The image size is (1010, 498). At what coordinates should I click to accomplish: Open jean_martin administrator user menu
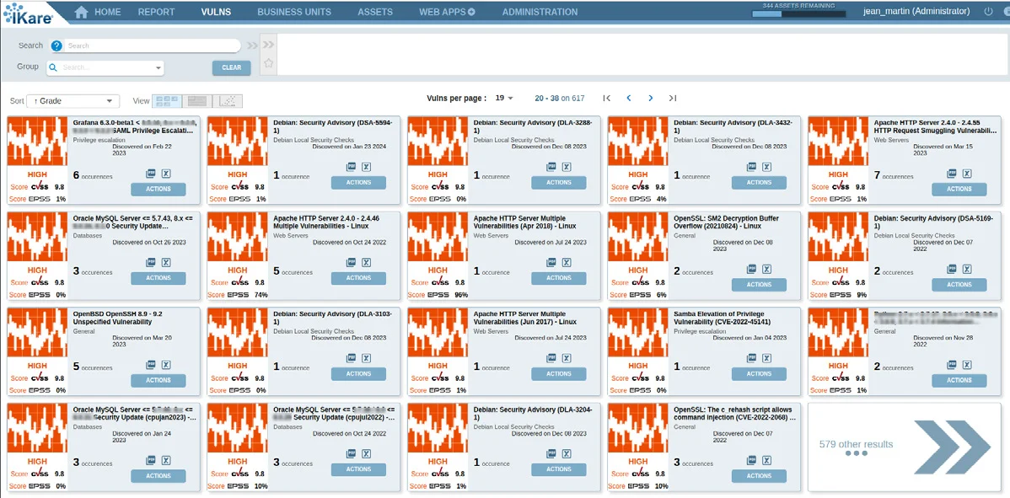(x=916, y=12)
